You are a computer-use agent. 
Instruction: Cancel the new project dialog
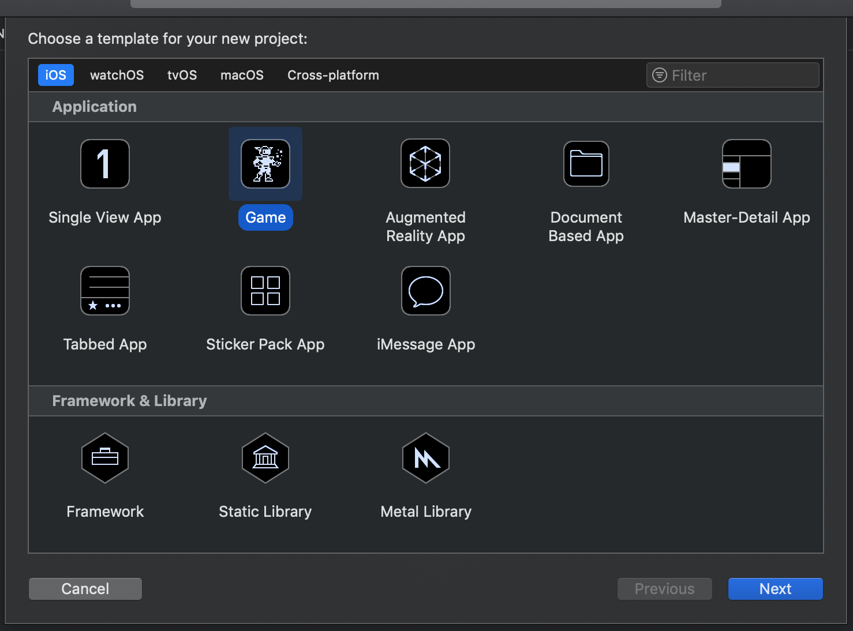pyautogui.click(x=85, y=588)
